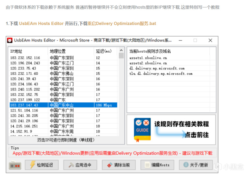Viewport: 251px width, 176px height.
Task: Select IP row 120.237.199.122
Action: click(63, 100)
